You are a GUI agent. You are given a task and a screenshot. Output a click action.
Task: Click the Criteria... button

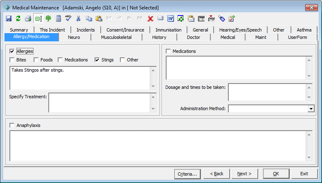[187, 174]
